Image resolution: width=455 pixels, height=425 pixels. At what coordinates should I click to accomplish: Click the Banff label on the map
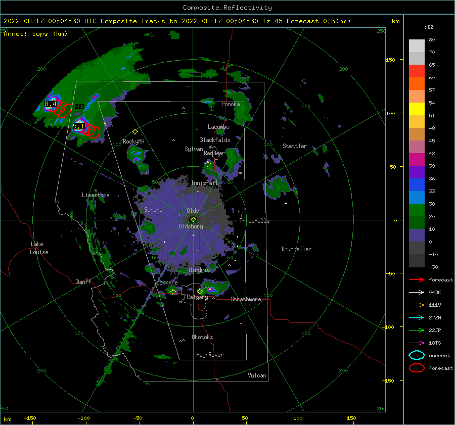83,281
